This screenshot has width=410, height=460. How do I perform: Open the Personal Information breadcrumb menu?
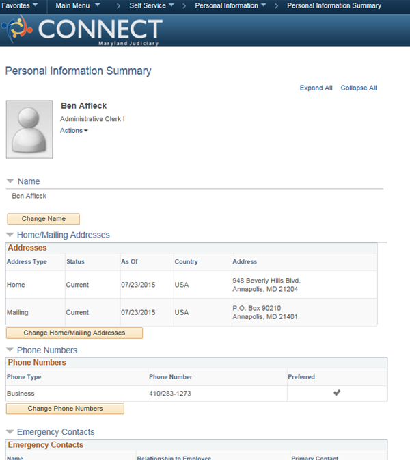tap(231, 5)
